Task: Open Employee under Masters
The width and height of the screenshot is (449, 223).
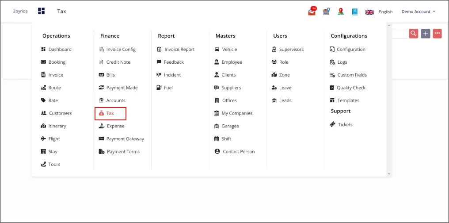Action: pyautogui.click(x=228, y=62)
